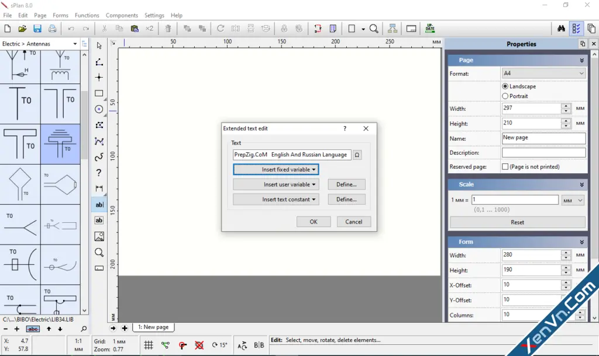Open the scale unit MM dropdown

pyautogui.click(x=573, y=201)
